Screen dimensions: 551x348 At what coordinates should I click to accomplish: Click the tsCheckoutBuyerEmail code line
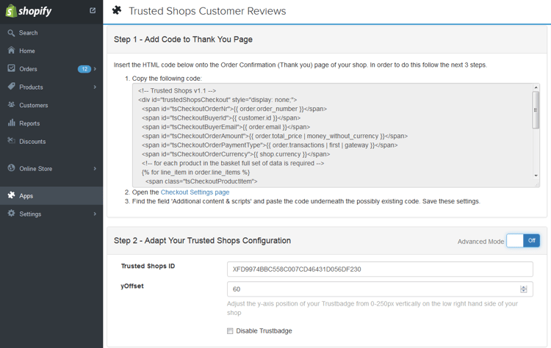(226, 127)
